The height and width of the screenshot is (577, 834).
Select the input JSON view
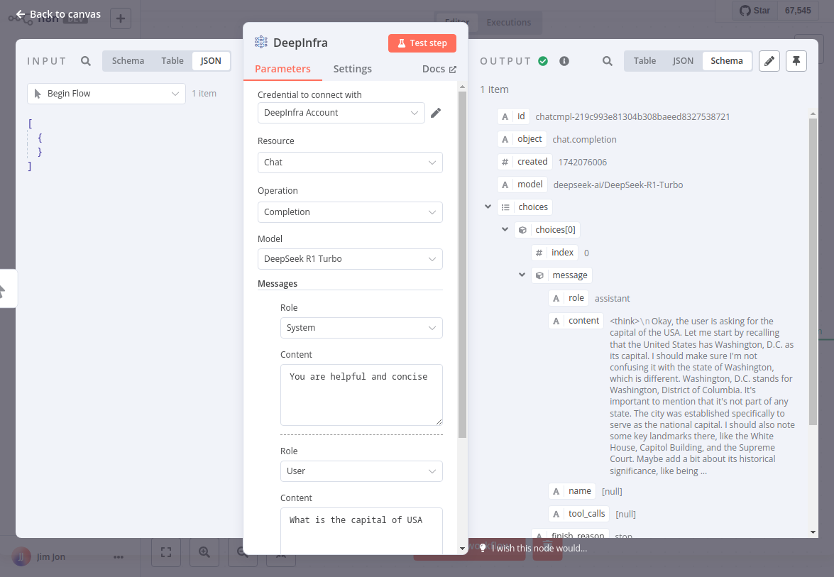point(211,60)
